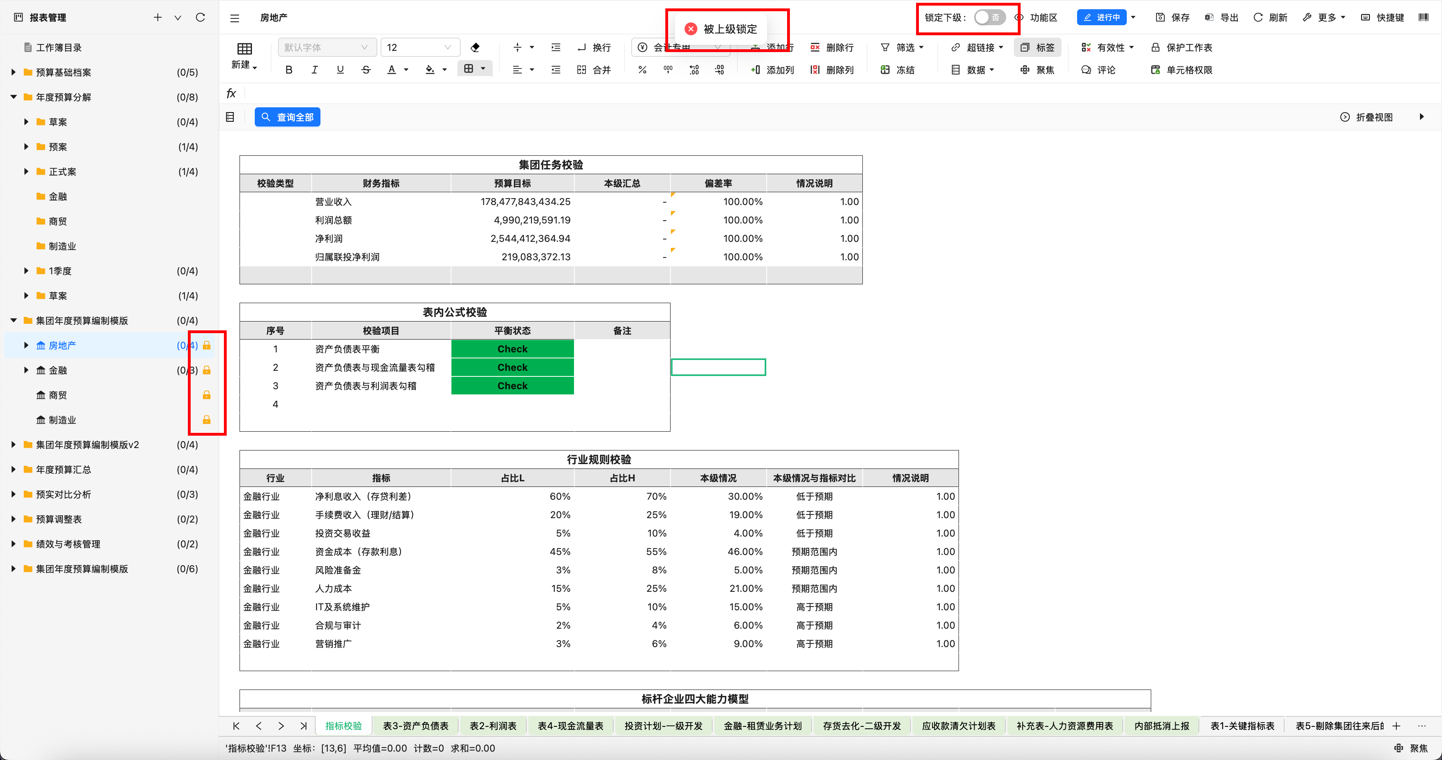1442x760 pixels.
Task: Open the 更多 dropdown menu
Action: [1326, 17]
